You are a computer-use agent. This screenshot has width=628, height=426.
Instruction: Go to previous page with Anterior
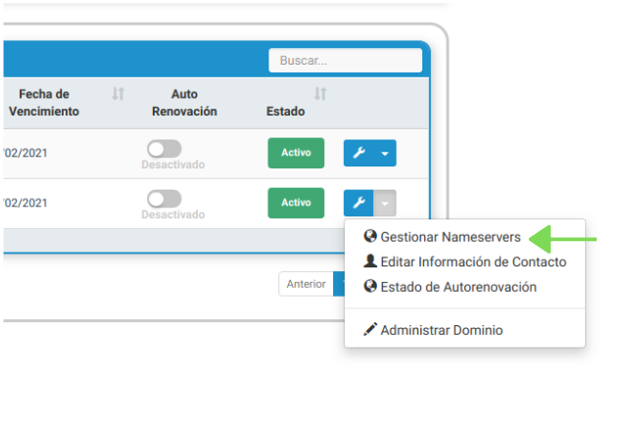[x=306, y=284]
